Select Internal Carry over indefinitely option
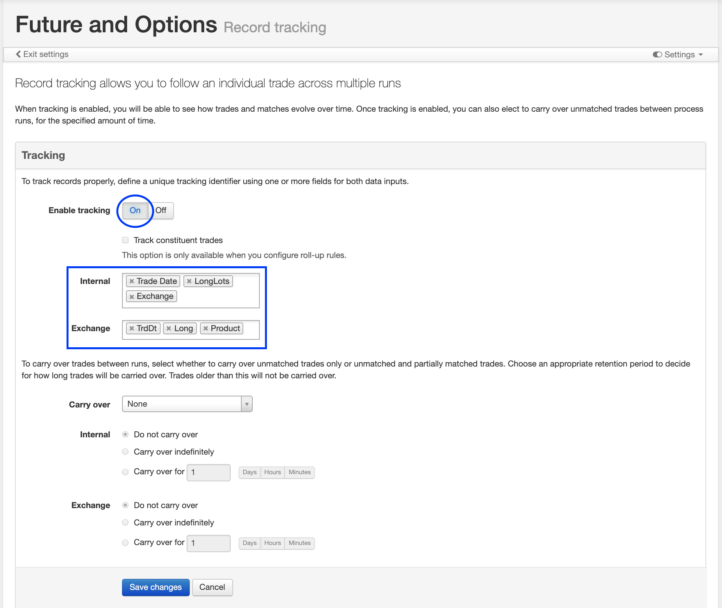The width and height of the screenshot is (722, 608). pyautogui.click(x=126, y=452)
